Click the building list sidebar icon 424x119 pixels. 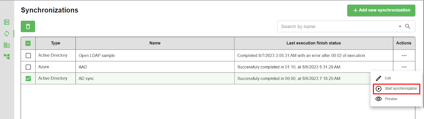click(x=7, y=45)
